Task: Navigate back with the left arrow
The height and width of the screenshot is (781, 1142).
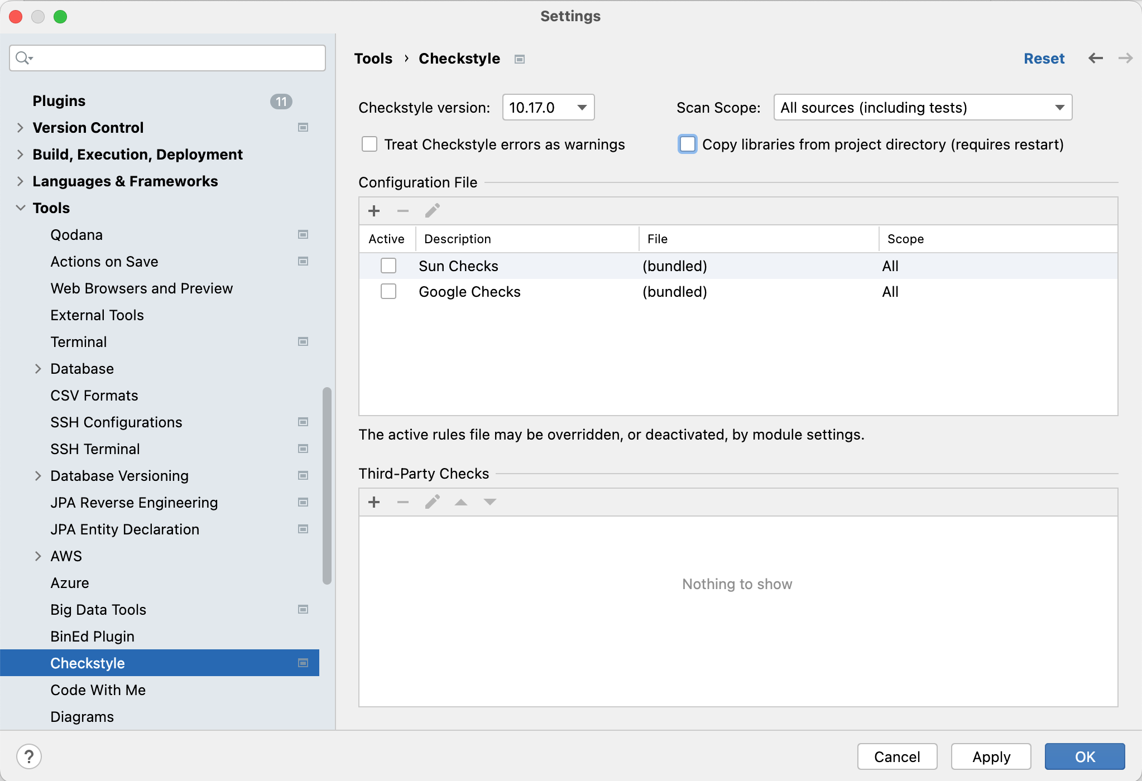Action: pos(1095,58)
